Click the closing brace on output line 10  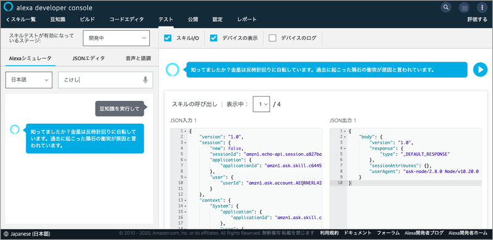(x=349, y=183)
